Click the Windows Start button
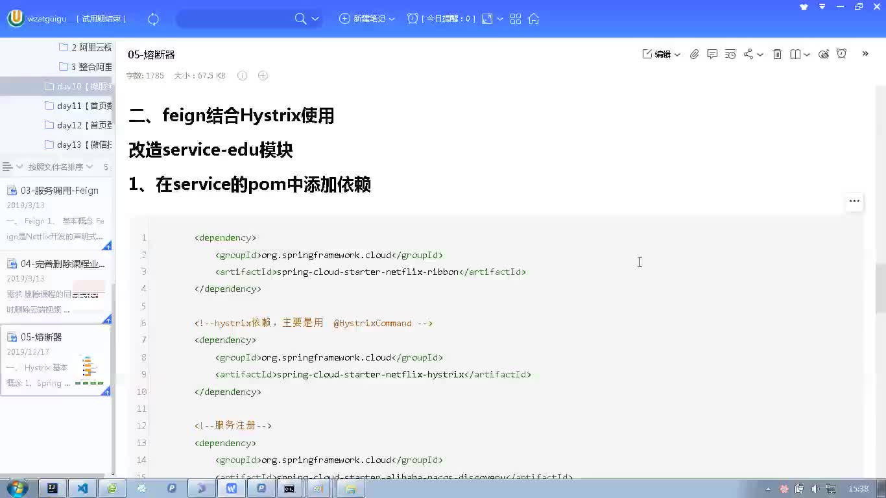886x498 pixels. coord(17,488)
